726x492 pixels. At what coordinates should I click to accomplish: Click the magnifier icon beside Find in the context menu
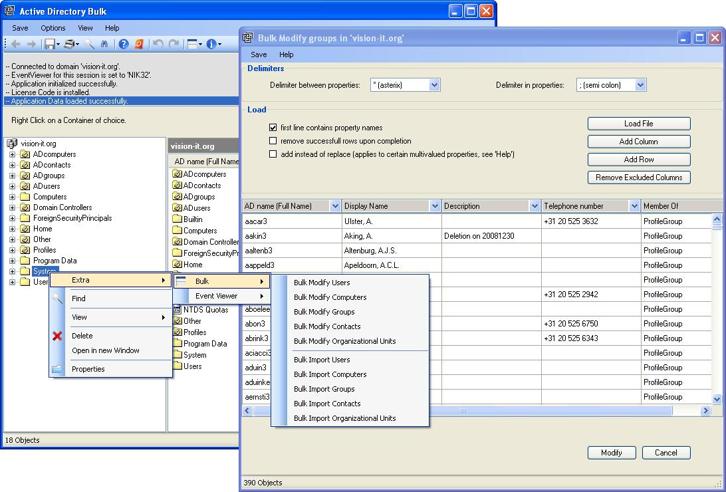pyautogui.click(x=57, y=299)
